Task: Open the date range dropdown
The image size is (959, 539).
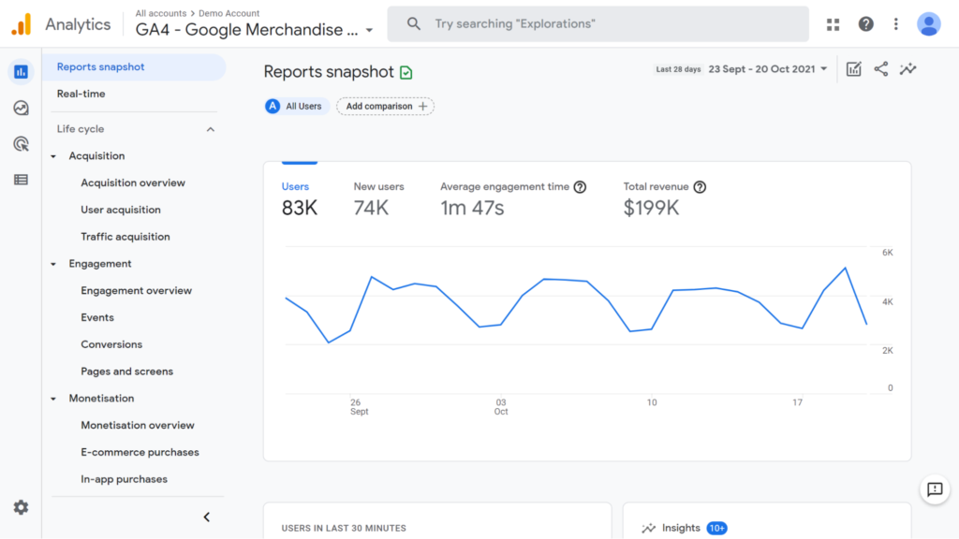Action: [x=768, y=69]
